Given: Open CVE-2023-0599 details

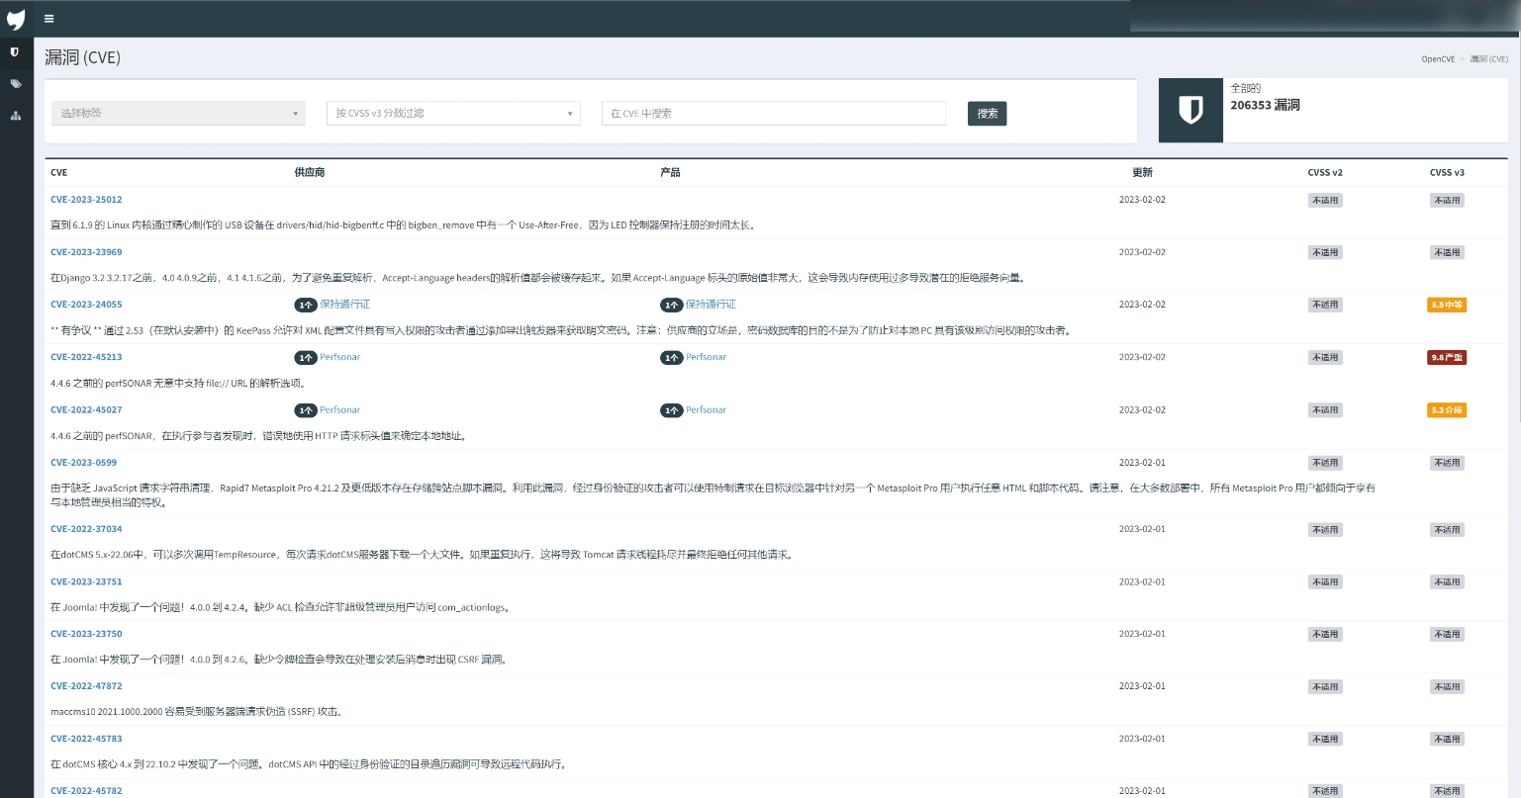Looking at the screenshot, I should click(83, 462).
